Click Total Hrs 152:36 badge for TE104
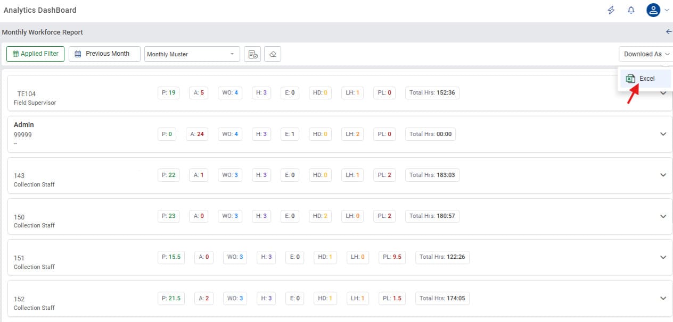 432,93
